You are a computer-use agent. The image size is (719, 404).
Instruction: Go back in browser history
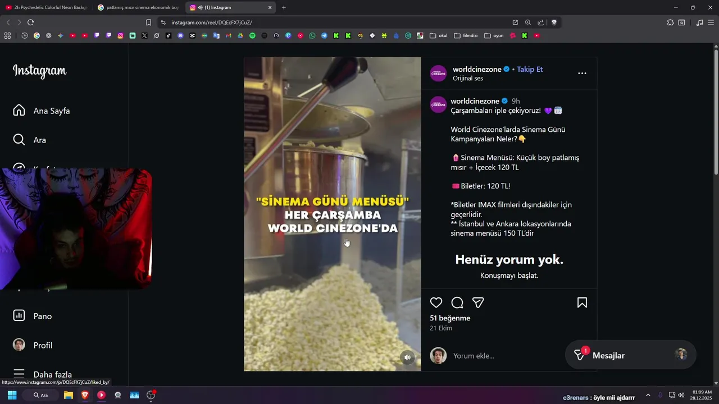pyautogui.click(x=8, y=22)
